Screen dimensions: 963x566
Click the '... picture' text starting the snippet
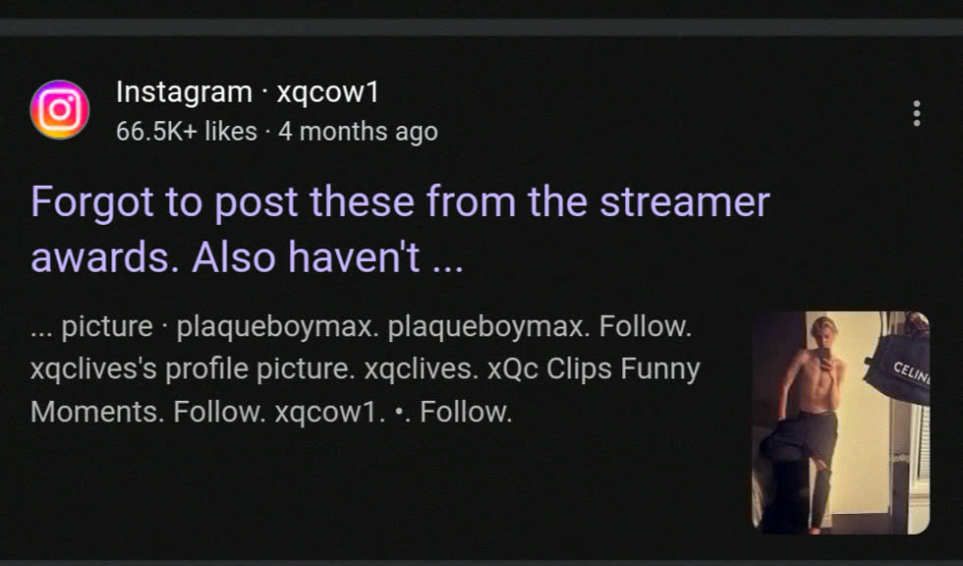(91, 326)
